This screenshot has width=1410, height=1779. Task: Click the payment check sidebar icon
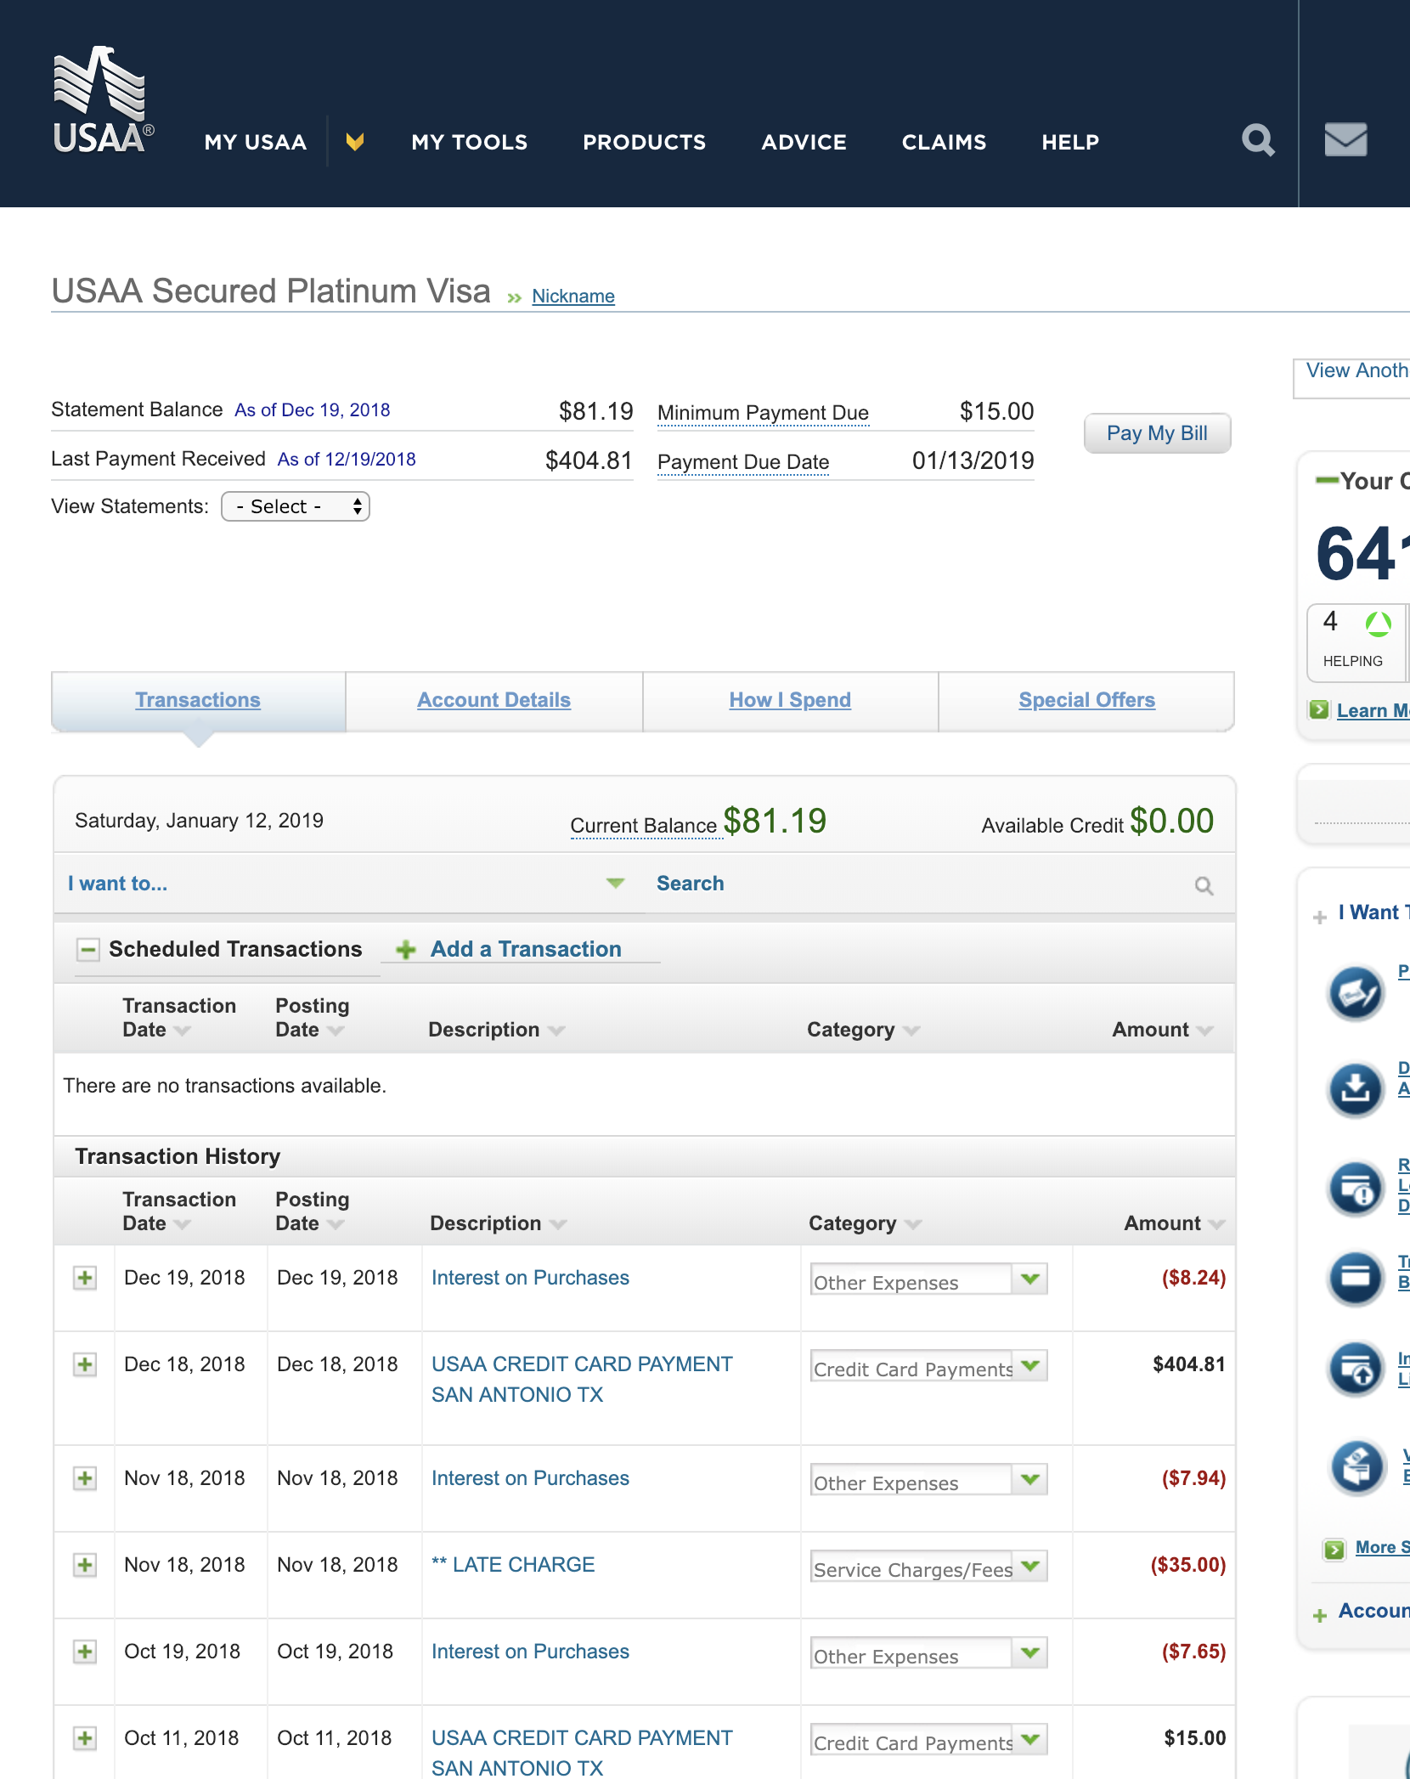point(1356,992)
